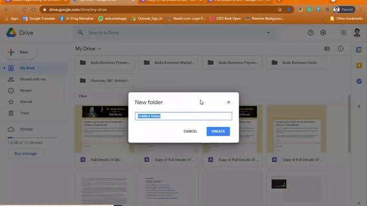Open the Google Translate bookmark
Viewport: 367px width, 206px height.
click(x=39, y=18)
